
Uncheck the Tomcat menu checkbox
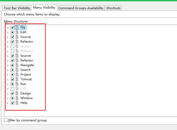coord(12,79)
